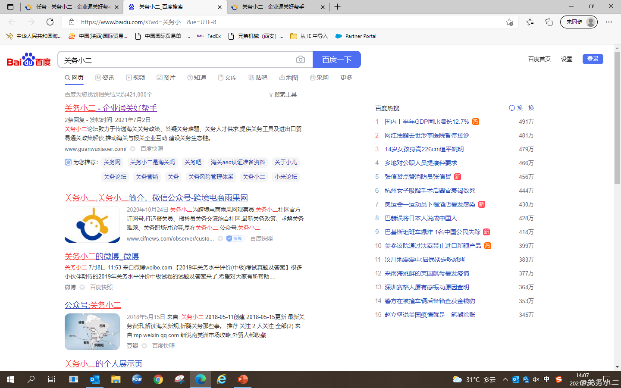Open the 搜索工具 filter dropdown
This screenshot has height=388, width=621.
283,94
